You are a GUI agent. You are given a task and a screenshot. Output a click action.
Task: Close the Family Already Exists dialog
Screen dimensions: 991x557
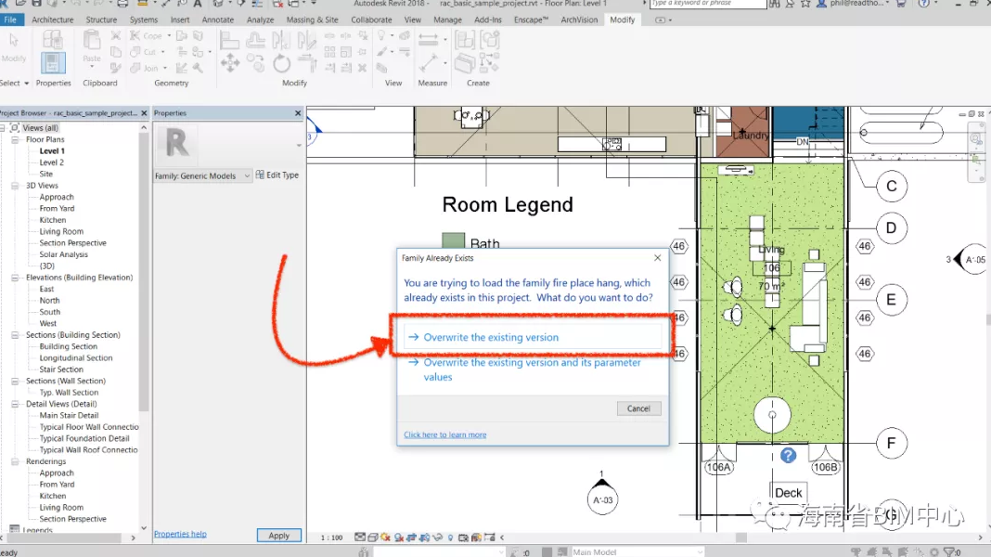pos(658,258)
